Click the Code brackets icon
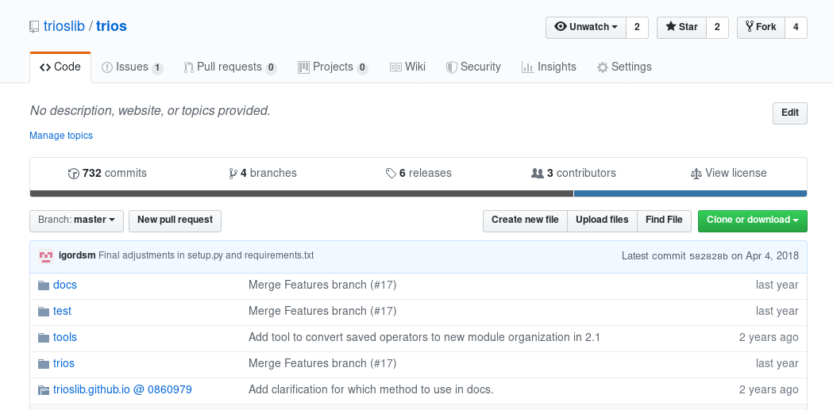 45,67
